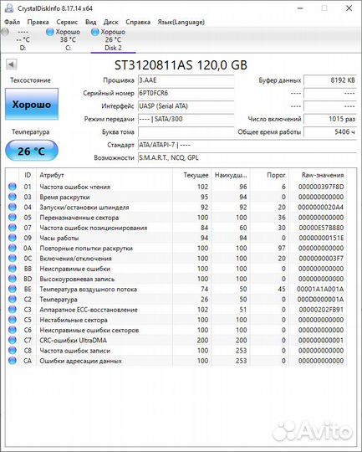Select row Переназначенные сектора
The width and height of the screenshot is (362, 452).
point(176,218)
